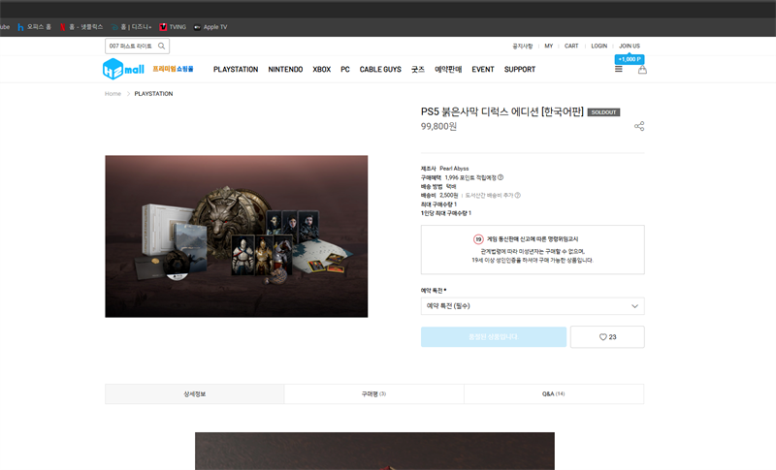The height and width of the screenshot is (470, 776).
Task: Open the TVING bookmark
Action: [x=172, y=27]
